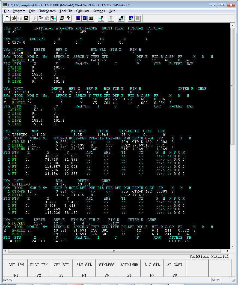The height and width of the screenshot is (285, 238).
Task: Click the first red square shape icon
Action: pos(78,19)
